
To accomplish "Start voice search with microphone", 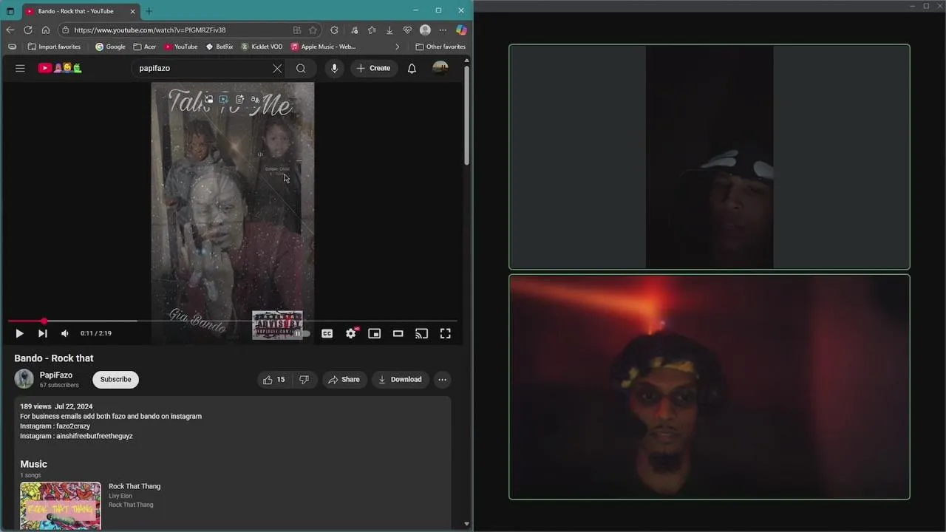I will click(334, 68).
